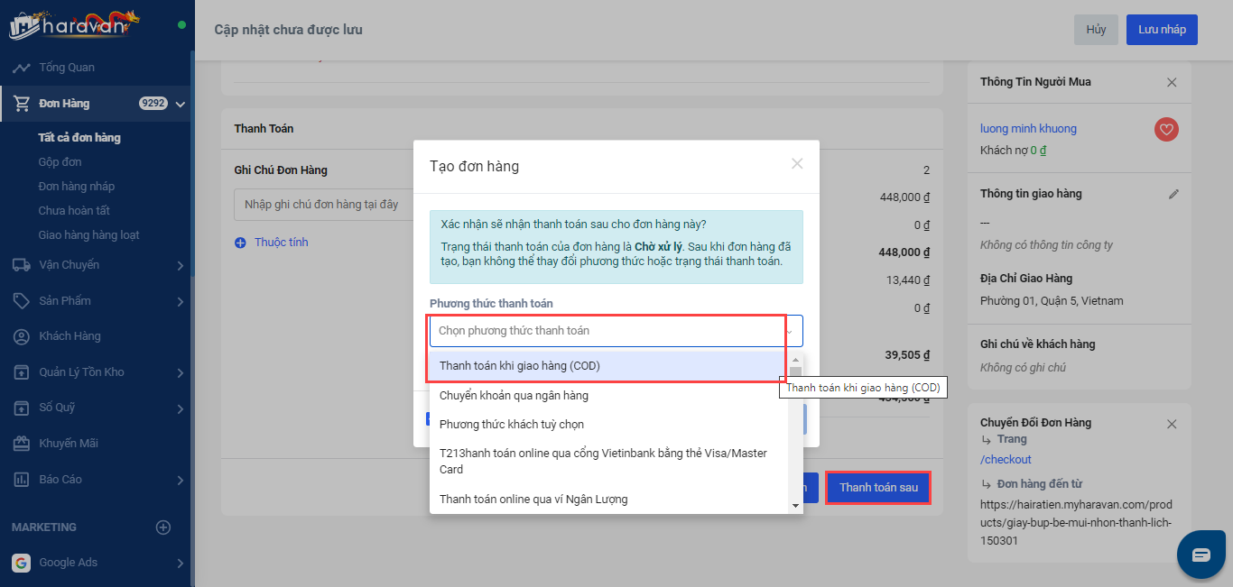Choose Thanh toán online qua ví Ngân Lượng
This screenshot has width=1233, height=587.
pos(533,499)
